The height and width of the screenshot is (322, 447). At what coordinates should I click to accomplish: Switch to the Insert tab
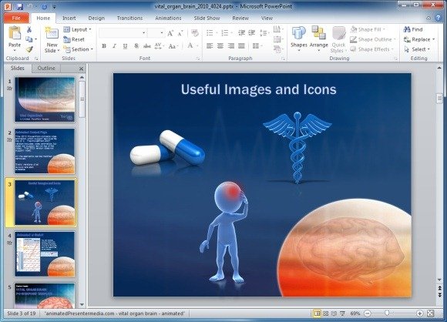(69, 18)
